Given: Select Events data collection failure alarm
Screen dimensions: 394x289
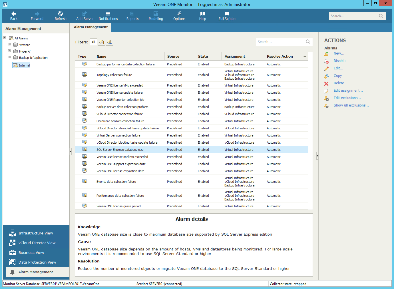Looking at the screenshot, I should point(192,181).
